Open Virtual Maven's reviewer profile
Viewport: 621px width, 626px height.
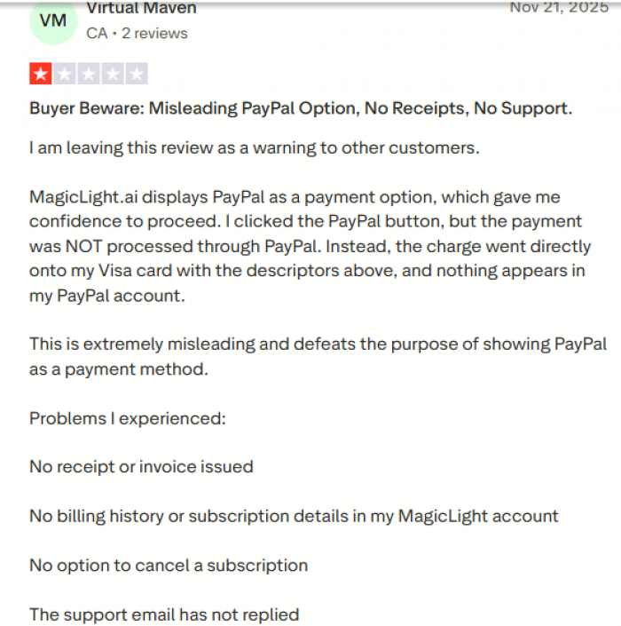142,9
